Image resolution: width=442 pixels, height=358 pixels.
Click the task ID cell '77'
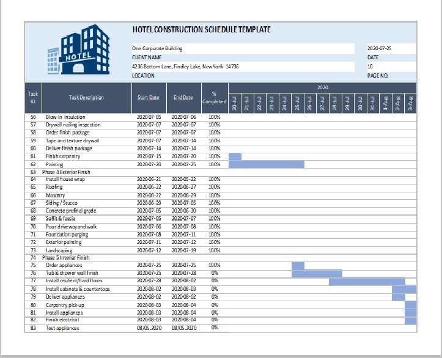(x=33, y=281)
